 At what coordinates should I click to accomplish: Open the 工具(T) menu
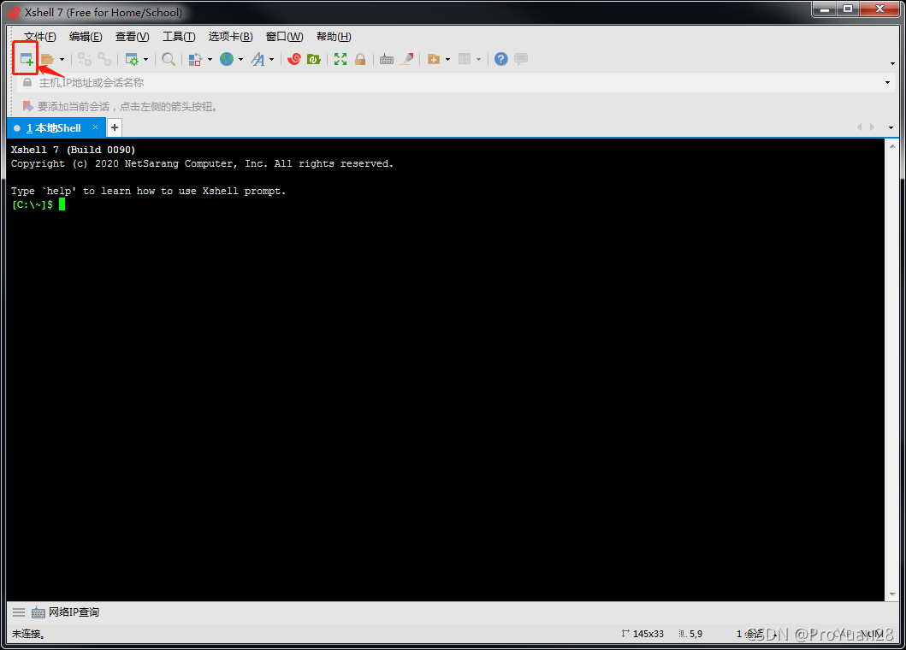click(179, 37)
